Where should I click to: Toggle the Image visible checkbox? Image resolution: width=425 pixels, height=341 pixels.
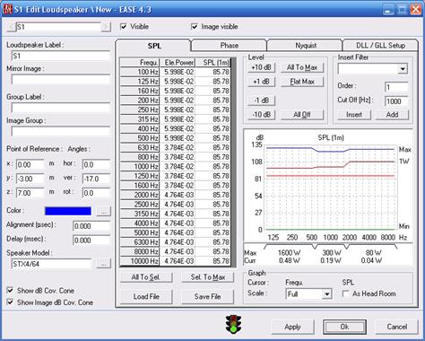click(195, 27)
